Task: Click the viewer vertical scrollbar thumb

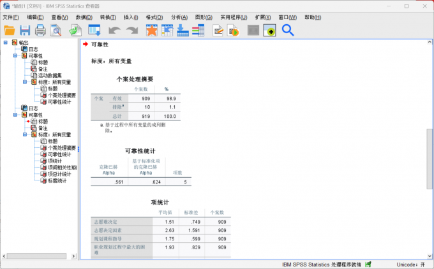Action: pyautogui.click(x=430, y=159)
